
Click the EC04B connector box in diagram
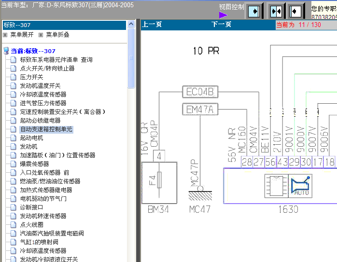[200, 92]
